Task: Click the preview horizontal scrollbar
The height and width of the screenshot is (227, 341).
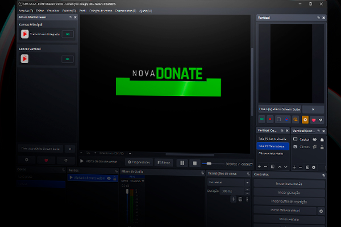Action: pos(190,155)
